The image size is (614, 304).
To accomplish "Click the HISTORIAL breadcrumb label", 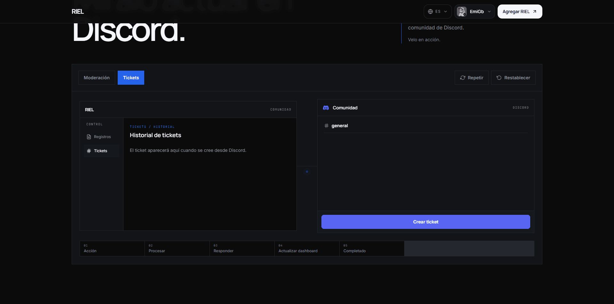I will (164, 127).
